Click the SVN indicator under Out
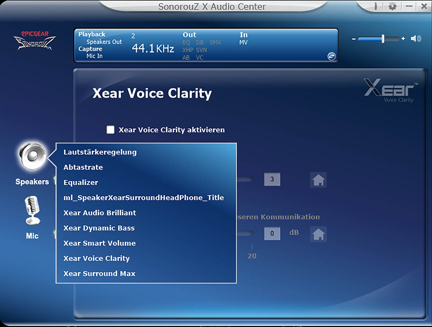The height and width of the screenshot is (327, 432). [x=201, y=50]
